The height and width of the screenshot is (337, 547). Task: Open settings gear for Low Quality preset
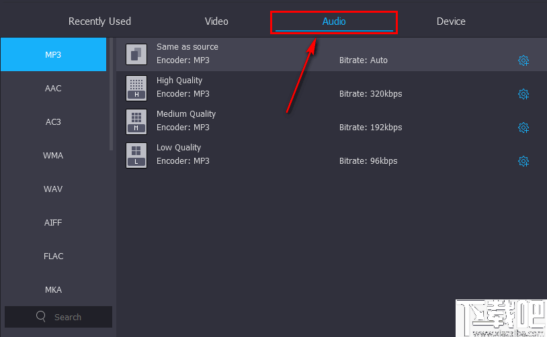[x=523, y=161]
